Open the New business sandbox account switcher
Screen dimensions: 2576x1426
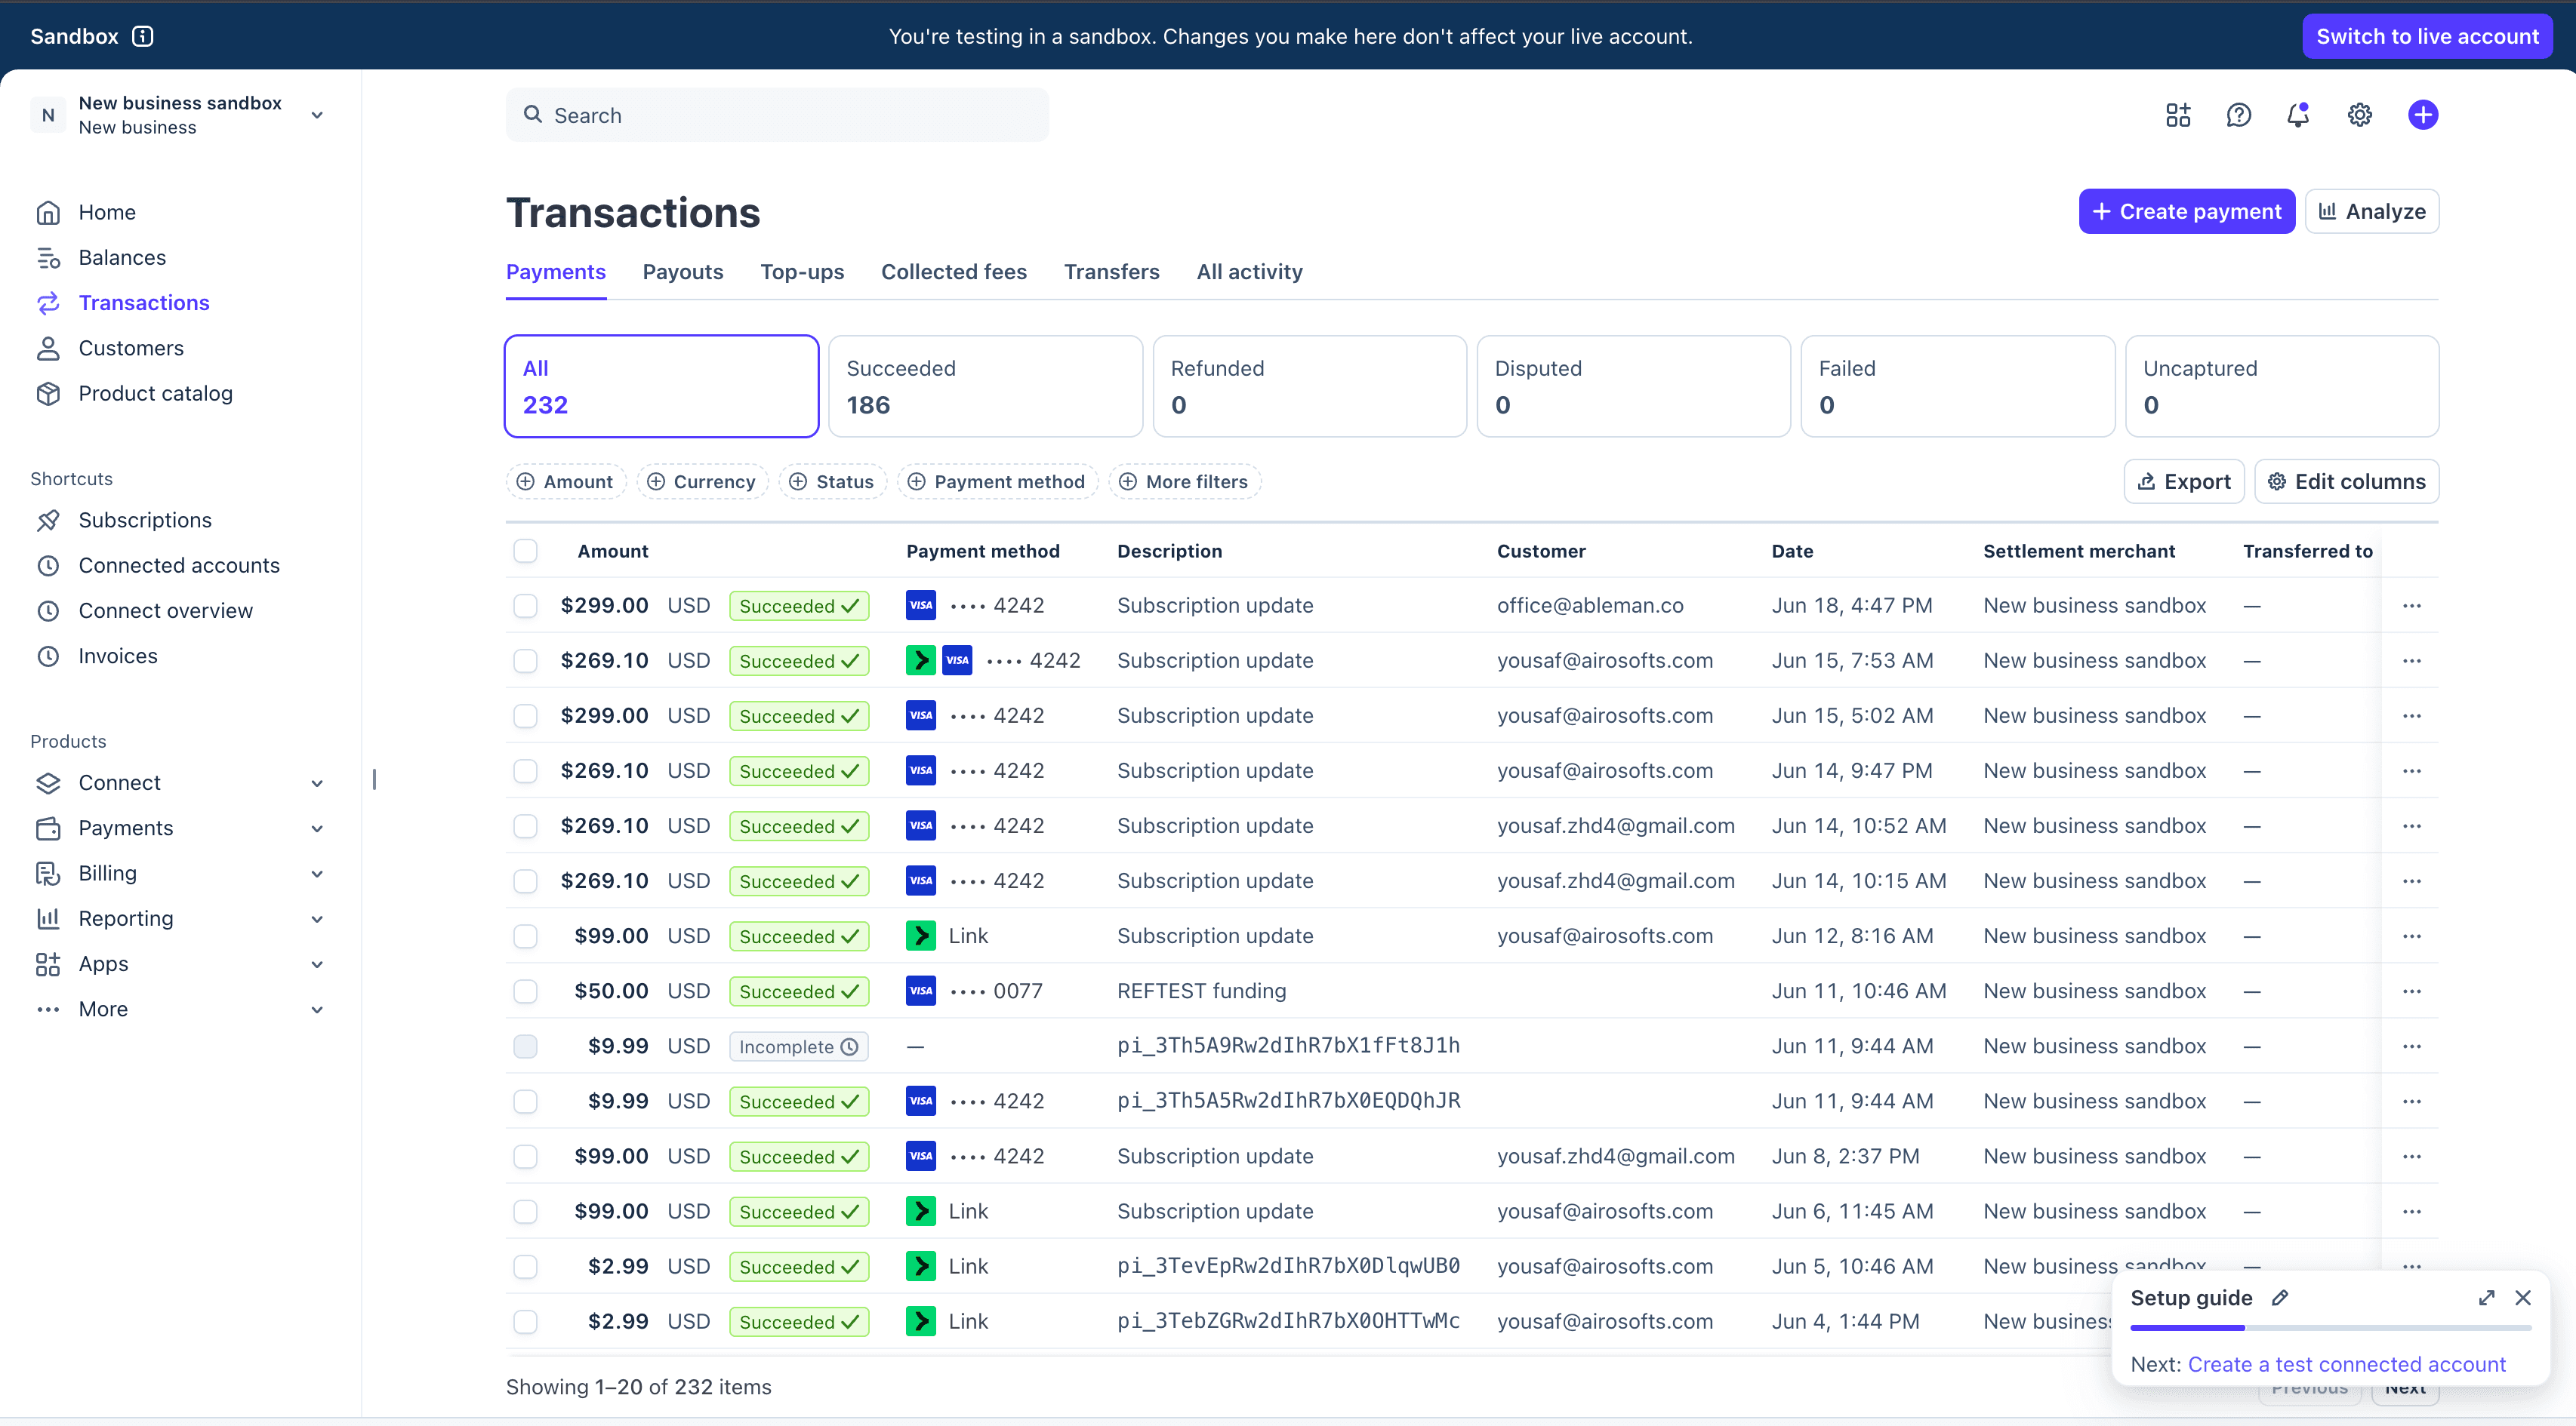pyautogui.click(x=180, y=115)
